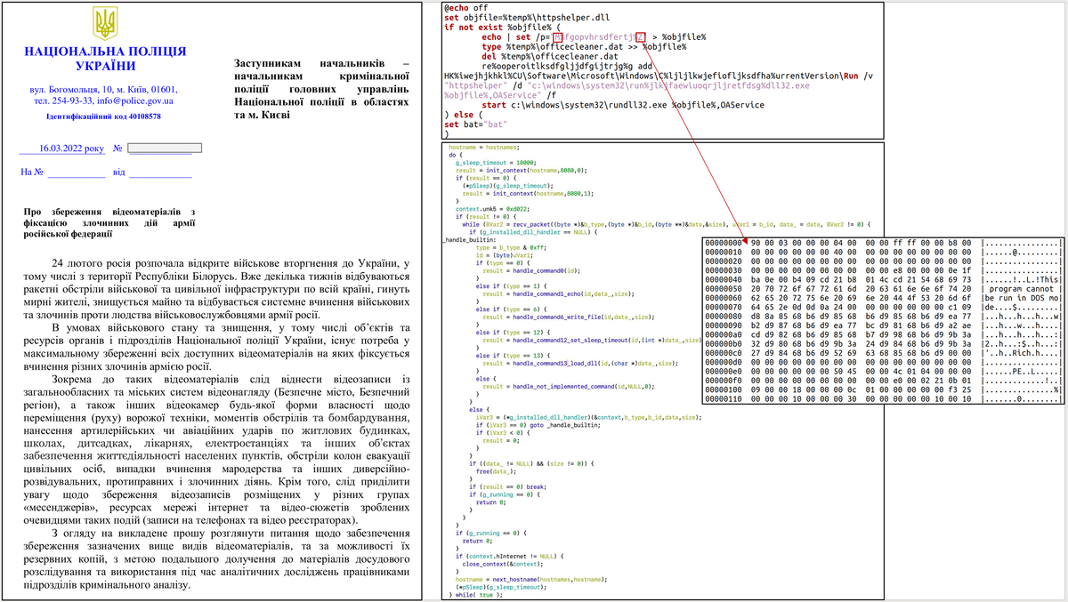Click "if (context.hInternet != NULL) {"
This screenshot has width=1068, height=602.
coord(510,556)
